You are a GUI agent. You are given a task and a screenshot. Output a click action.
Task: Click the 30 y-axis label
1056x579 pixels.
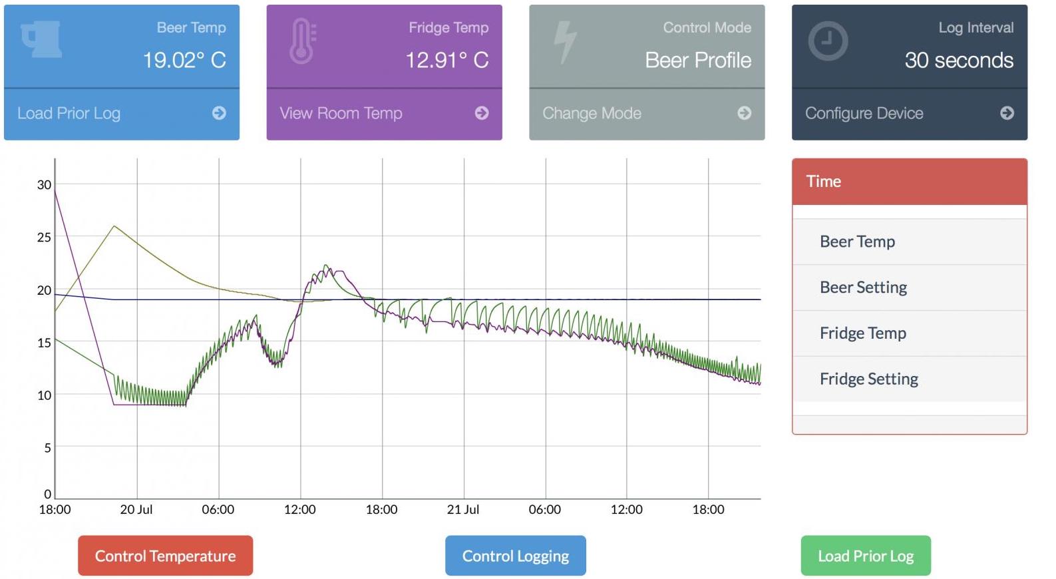tap(44, 185)
